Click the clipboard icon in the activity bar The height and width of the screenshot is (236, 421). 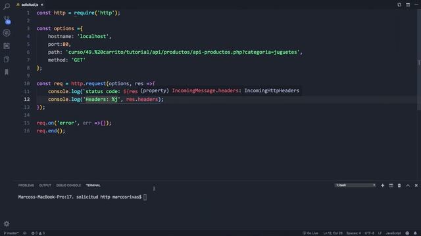tap(7, 59)
